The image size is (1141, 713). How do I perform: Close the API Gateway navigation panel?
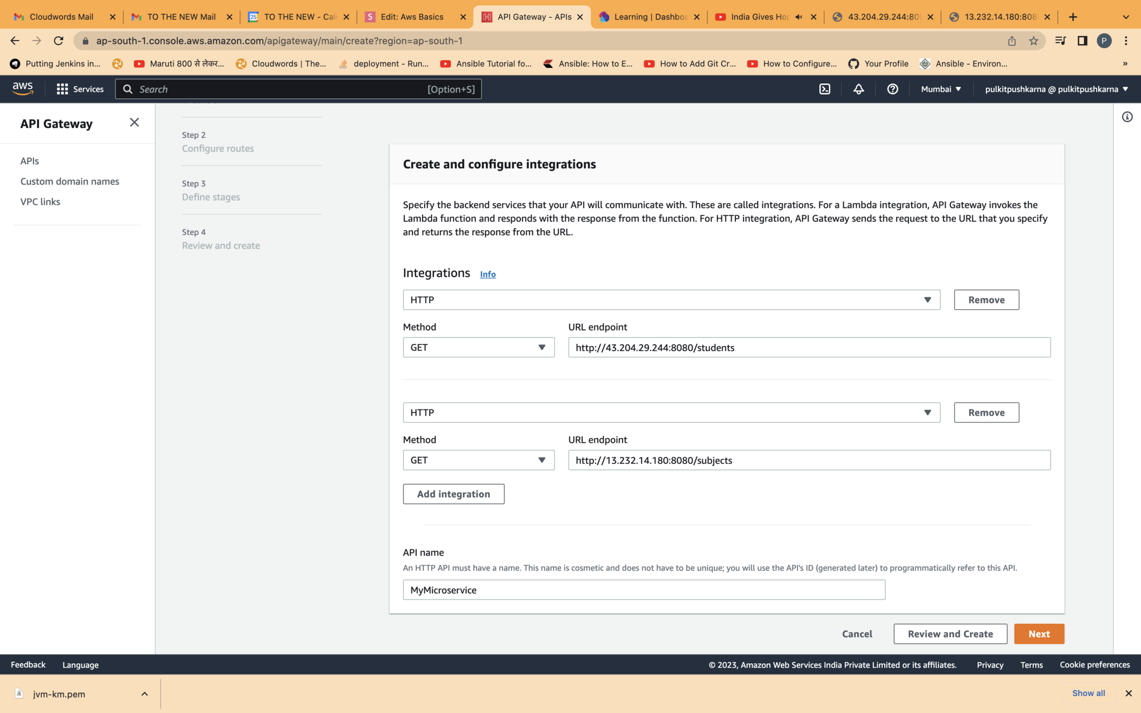coord(134,123)
